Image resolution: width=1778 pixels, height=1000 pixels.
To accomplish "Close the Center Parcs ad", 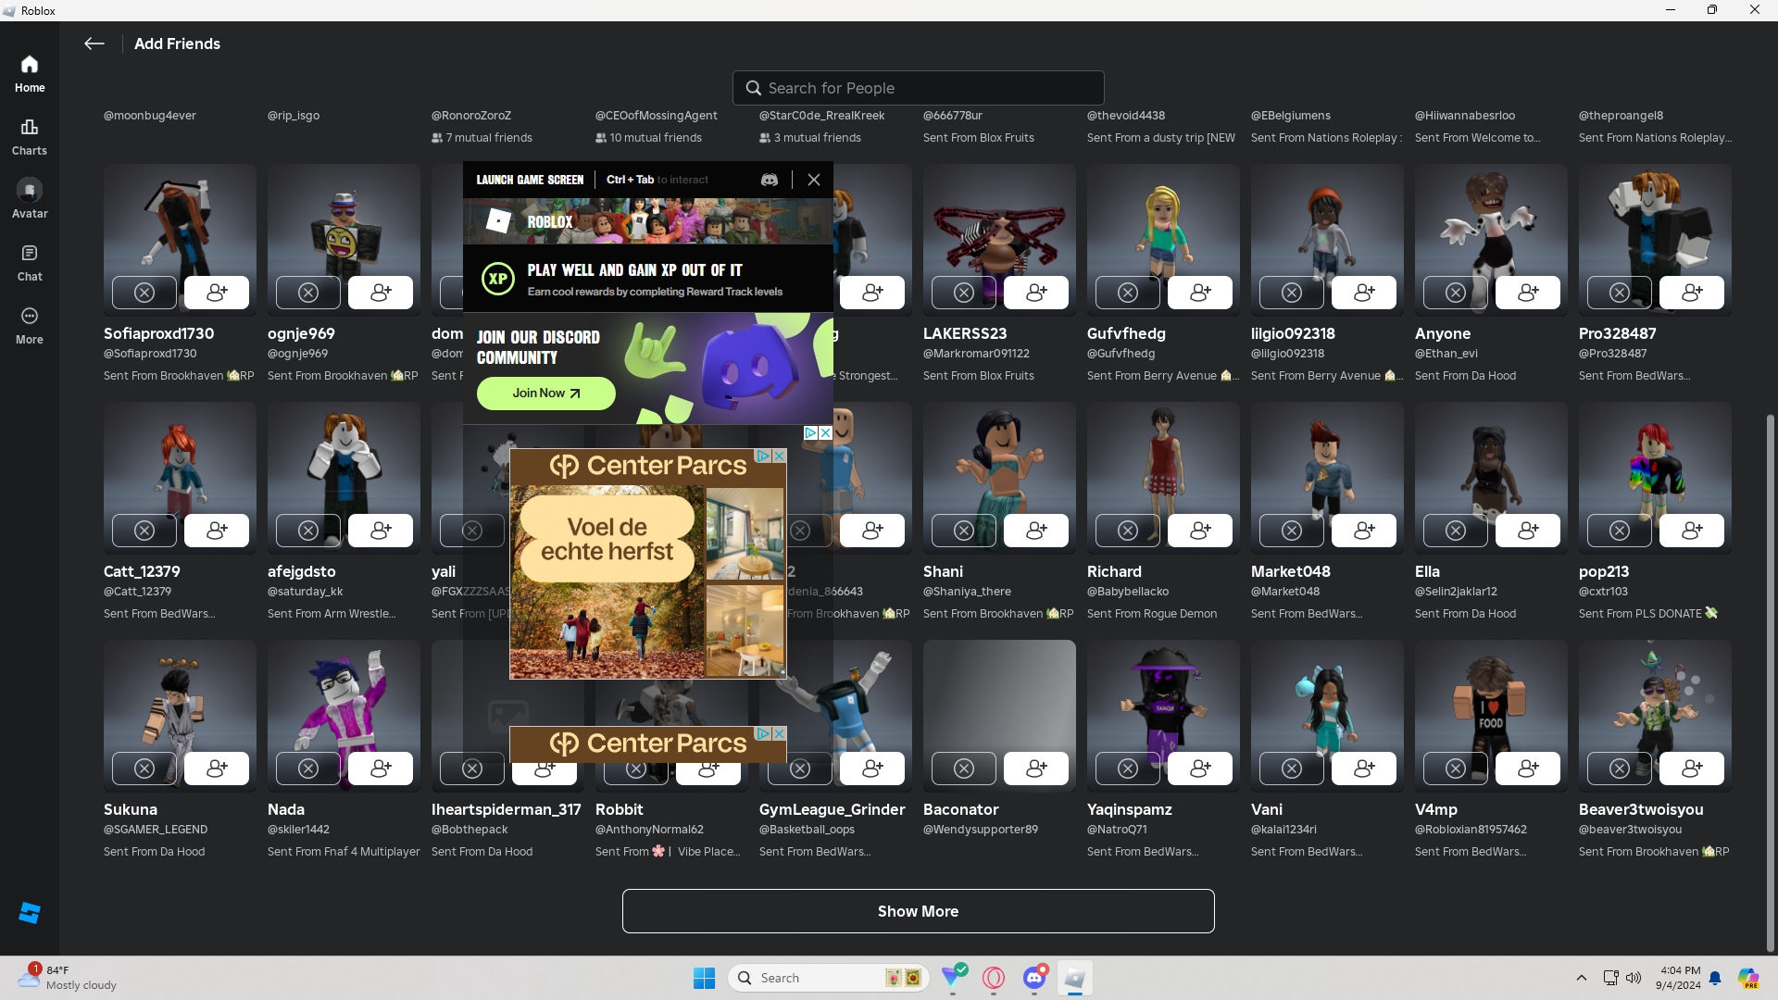I will tap(780, 456).
